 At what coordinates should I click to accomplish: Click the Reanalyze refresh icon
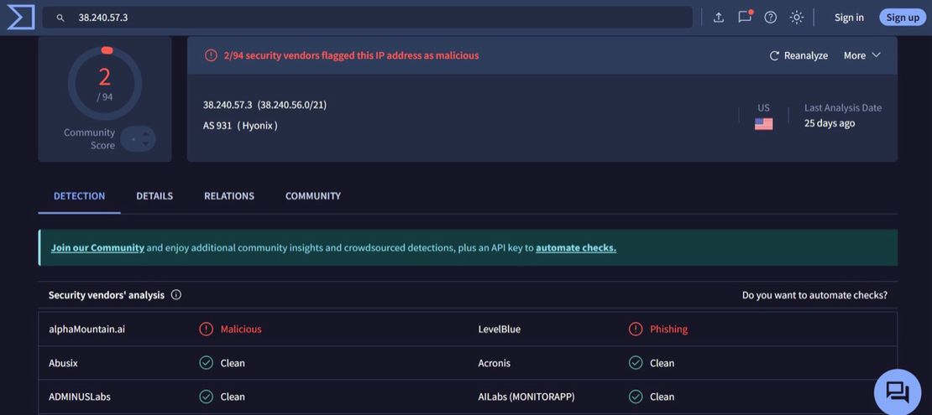(x=774, y=55)
